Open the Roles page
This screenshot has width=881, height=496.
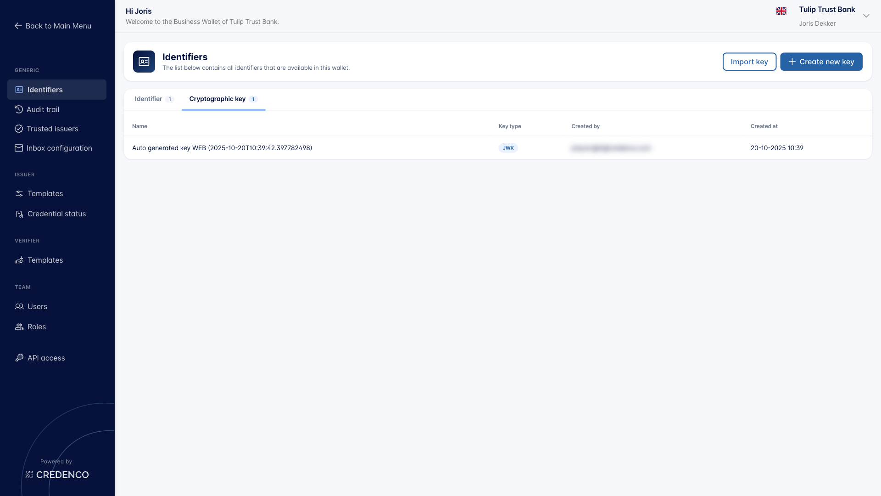(57, 327)
